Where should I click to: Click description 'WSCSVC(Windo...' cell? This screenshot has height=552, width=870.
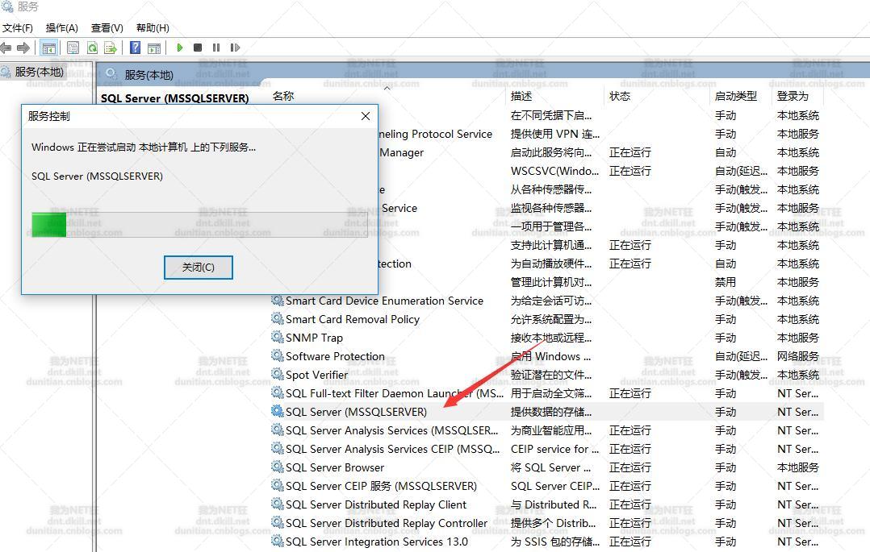[x=555, y=172]
